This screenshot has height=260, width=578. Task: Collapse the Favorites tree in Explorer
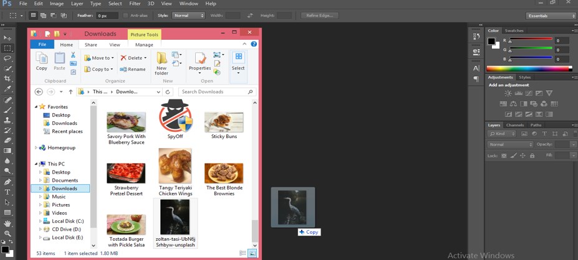coord(36,107)
